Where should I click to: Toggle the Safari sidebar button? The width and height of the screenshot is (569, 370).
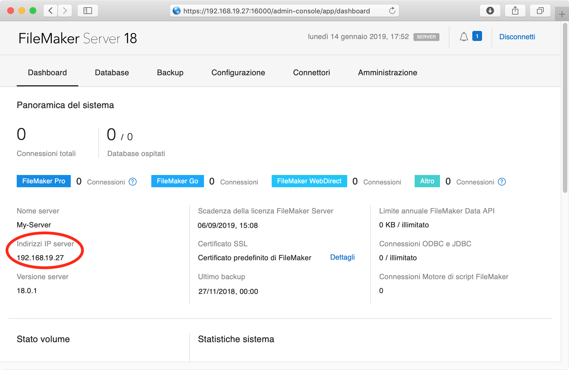point(88,11)
